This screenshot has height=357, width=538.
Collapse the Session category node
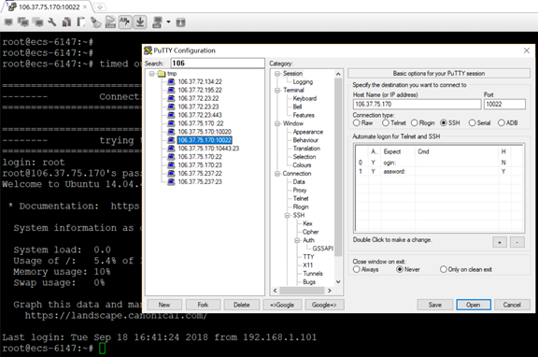click(277, 74)
